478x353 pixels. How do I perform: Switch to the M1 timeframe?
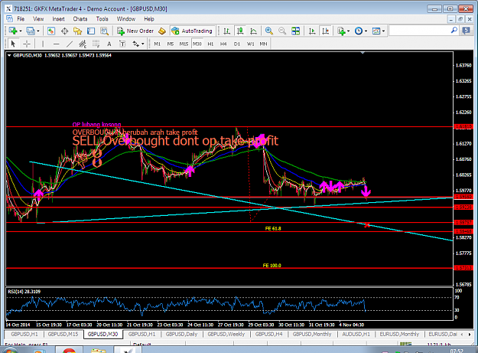point(158,44)
